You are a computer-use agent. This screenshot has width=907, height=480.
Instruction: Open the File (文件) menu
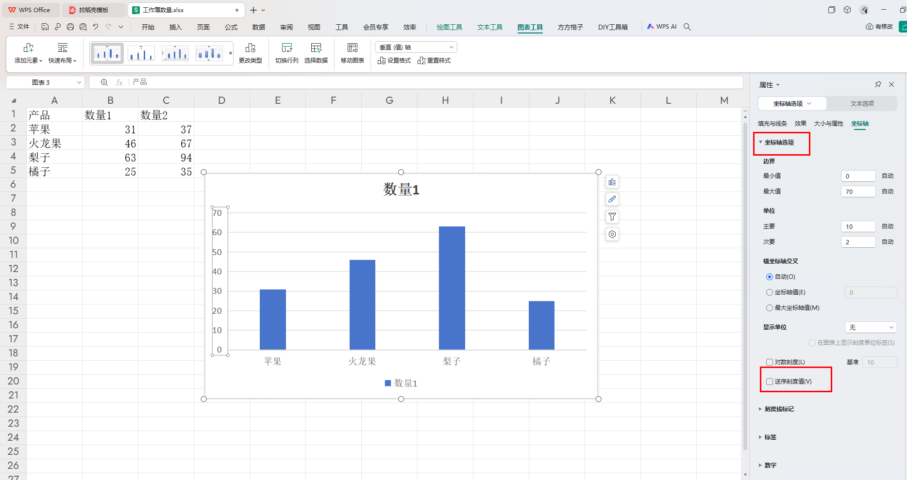pos(19,27)
